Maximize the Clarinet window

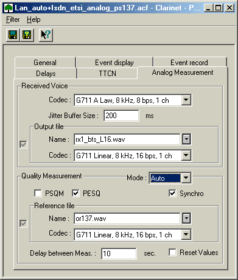click(219, 8)
